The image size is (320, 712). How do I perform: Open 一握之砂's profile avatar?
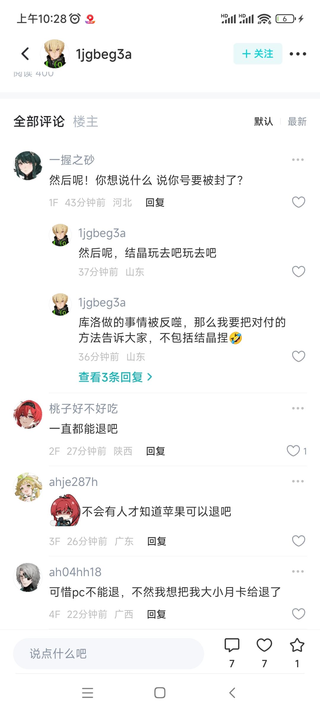coord(28,166)
